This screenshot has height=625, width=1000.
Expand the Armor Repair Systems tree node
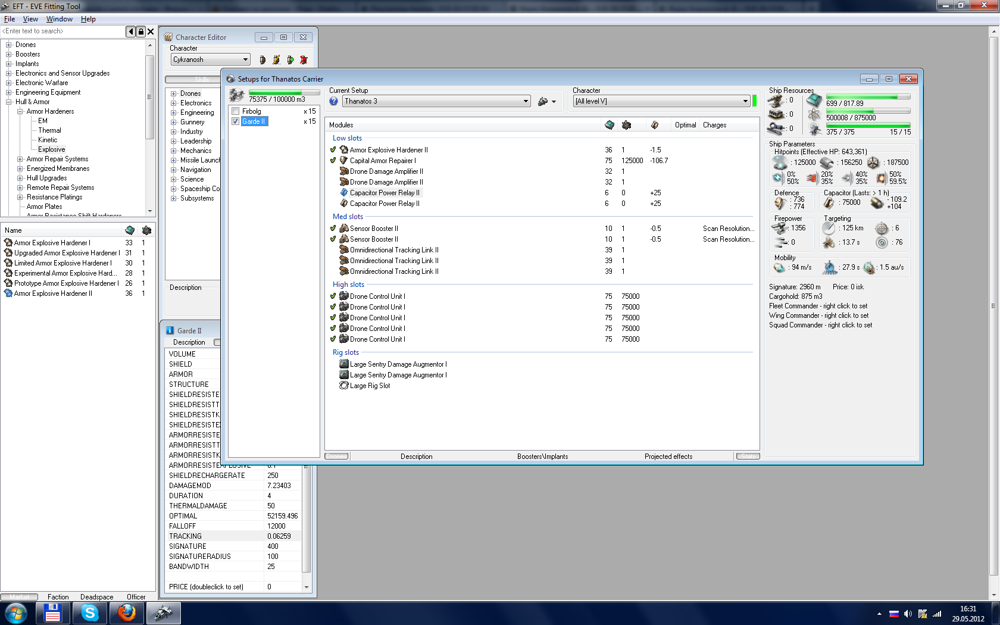click(20, 159)
